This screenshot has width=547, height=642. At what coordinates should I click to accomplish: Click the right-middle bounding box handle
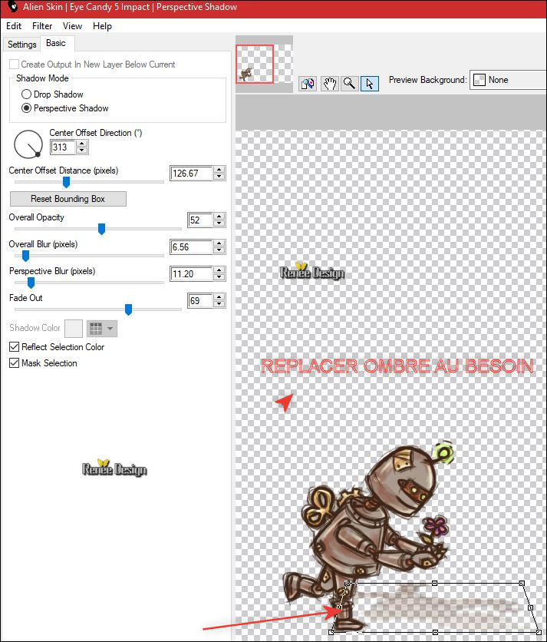(x=530, y=607)
